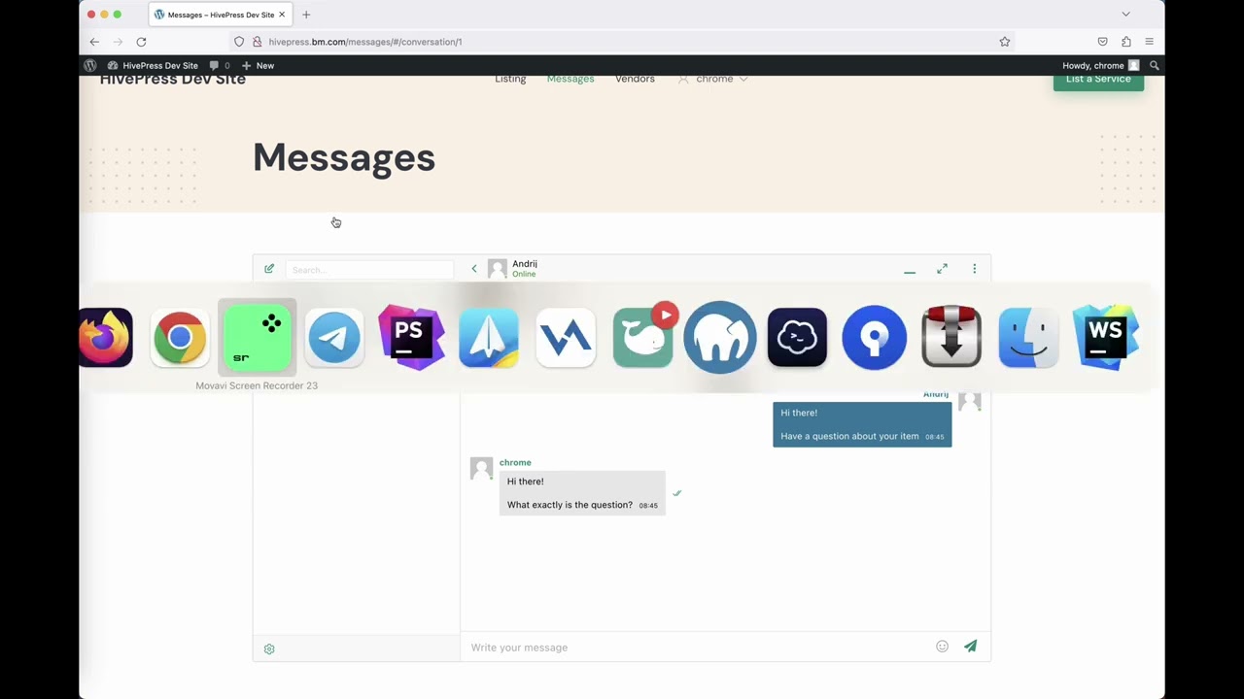Viewport: 1244px width, 699px height.
Task: Click the admin bar search icon
Action: click(x=1155, y=65)
